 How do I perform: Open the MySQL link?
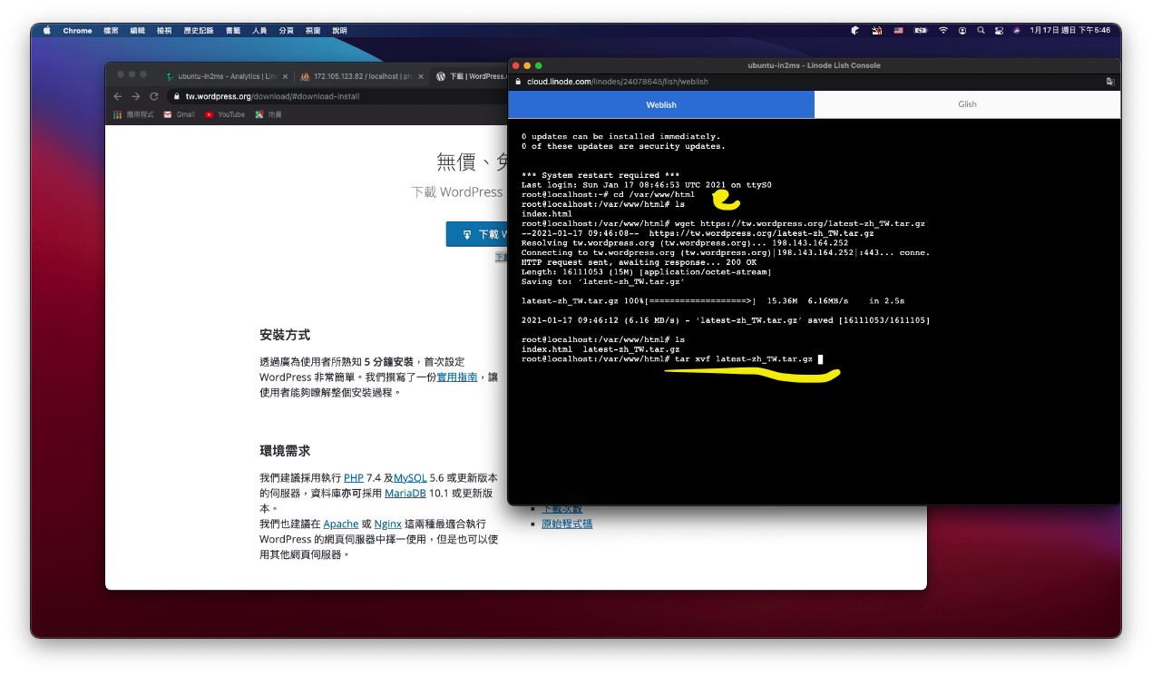[410, 477]
